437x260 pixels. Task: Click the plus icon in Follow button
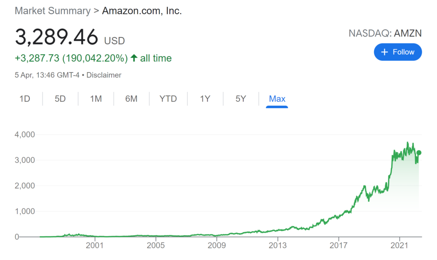coord(385,52)
